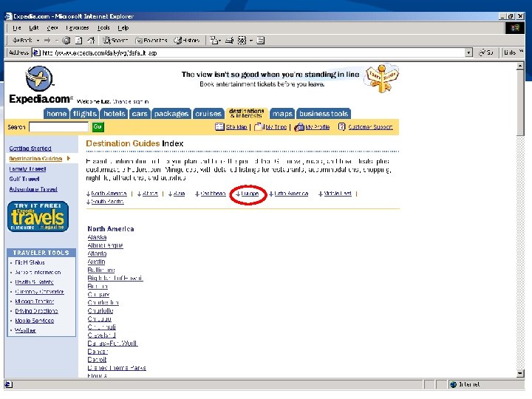Switch to the packages tab
This screenshot has height=399, width=532.
pos(171,114)
